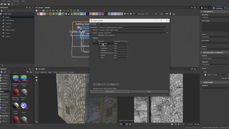
Task: Click the Close button in export dialog
Action: [149, 91]
